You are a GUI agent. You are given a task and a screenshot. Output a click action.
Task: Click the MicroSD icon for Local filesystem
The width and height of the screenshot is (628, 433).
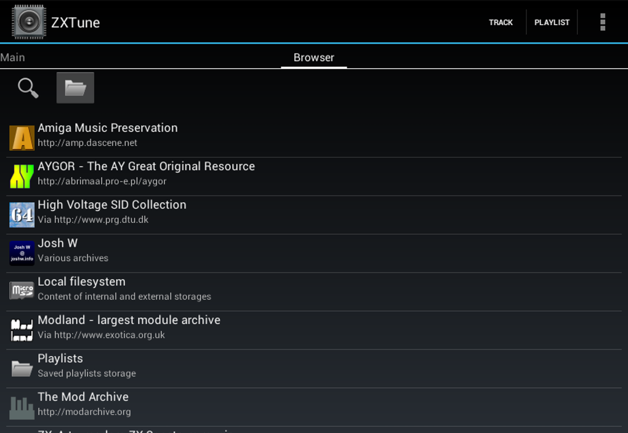tap(21, 291)
